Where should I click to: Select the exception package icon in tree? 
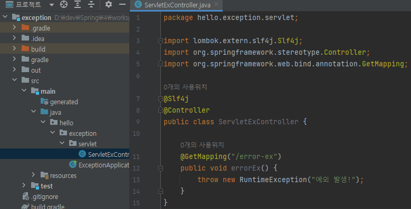coord(63,133)
